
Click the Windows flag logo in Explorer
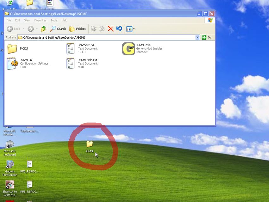point(210,20)
